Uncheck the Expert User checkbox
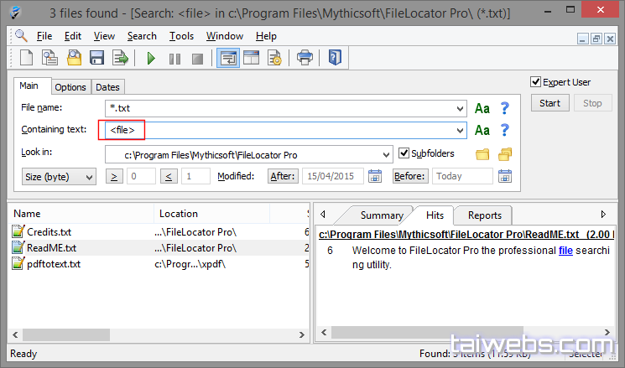Screen dimensions: 625x368 (x=535, y=82)
